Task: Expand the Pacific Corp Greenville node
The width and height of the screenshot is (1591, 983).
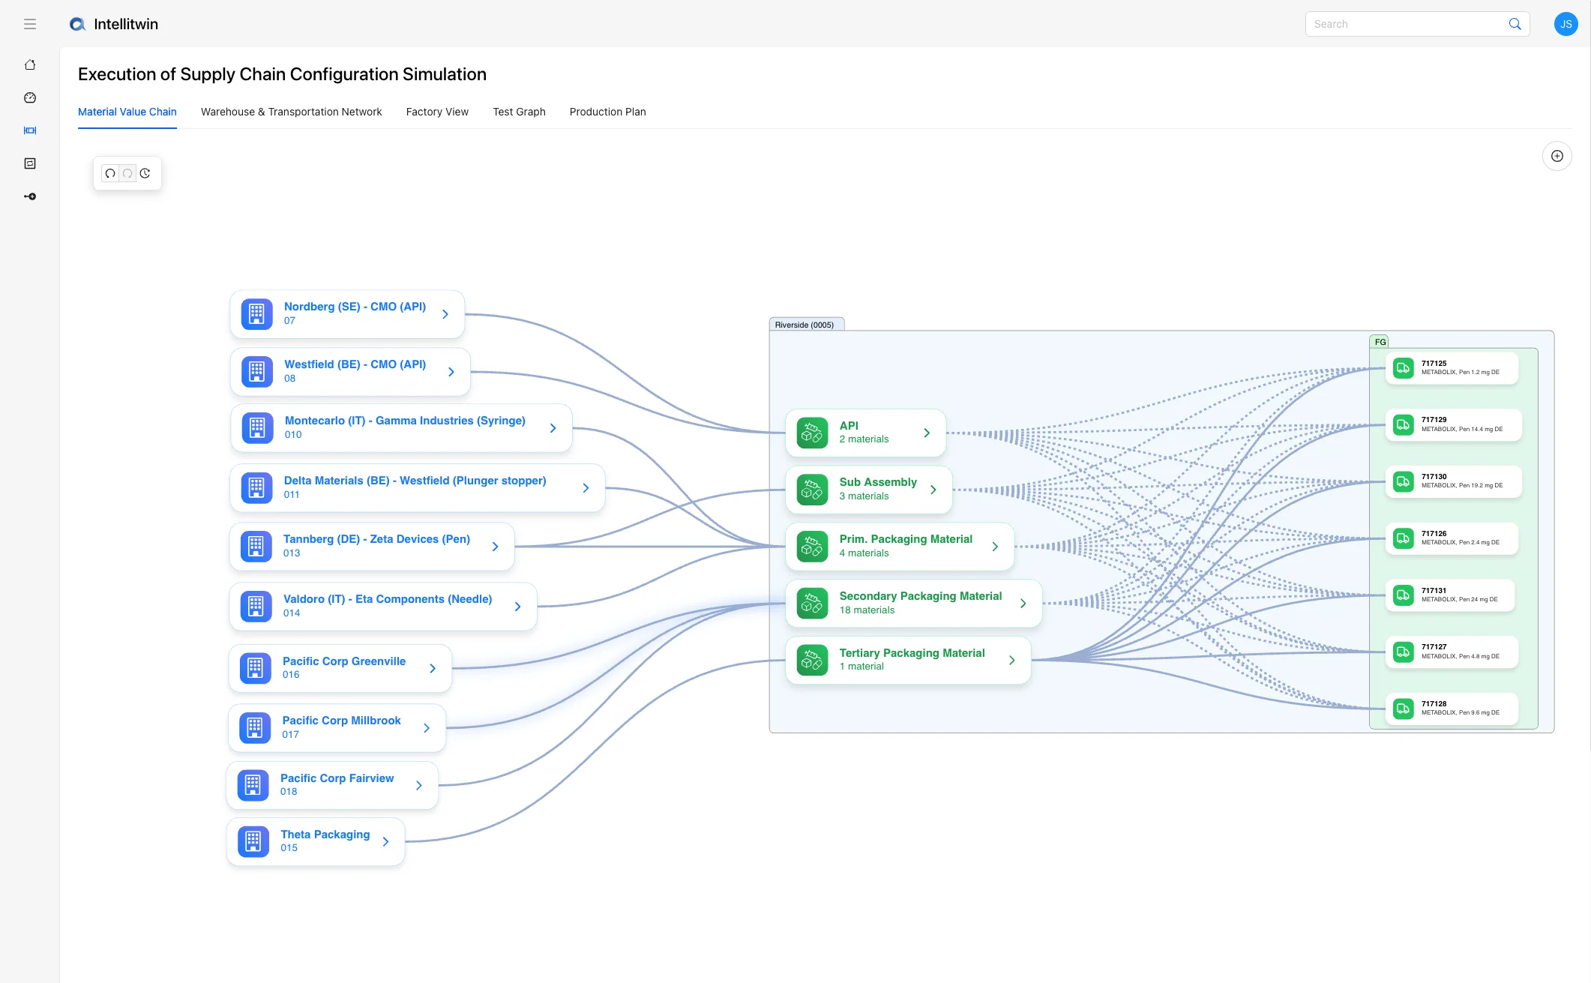Action: tap(433, 667)
